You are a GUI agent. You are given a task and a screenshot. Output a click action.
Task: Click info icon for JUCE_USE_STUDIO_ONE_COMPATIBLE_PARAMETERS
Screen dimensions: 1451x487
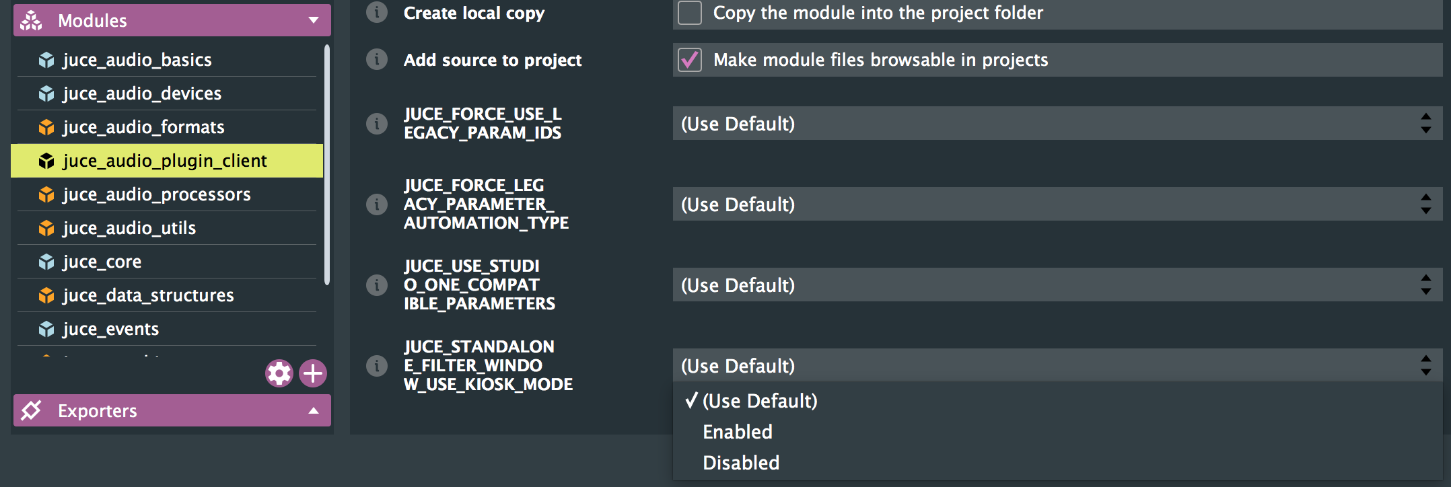point(377,285)
